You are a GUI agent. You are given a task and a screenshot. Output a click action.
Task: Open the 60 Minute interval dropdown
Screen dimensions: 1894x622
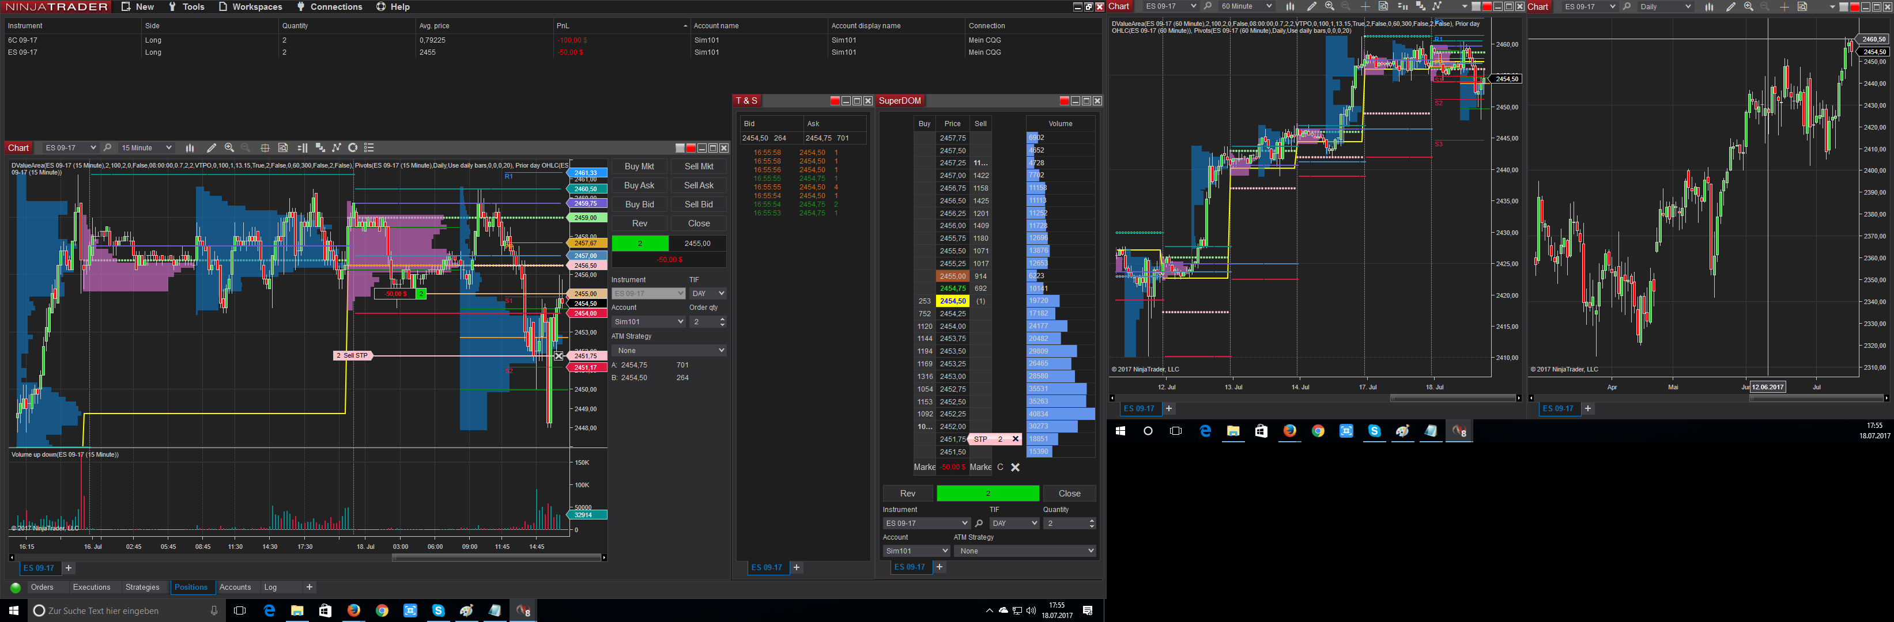pyautogui.click(x=1246, y=6)
